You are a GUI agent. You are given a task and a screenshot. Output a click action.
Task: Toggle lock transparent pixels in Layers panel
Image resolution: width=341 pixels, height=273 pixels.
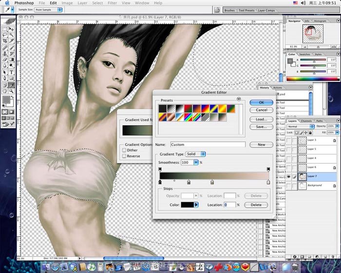[x=296, y=133]
